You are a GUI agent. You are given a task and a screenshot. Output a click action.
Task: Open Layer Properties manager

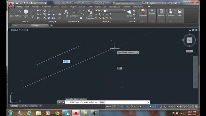click(89, 14)
